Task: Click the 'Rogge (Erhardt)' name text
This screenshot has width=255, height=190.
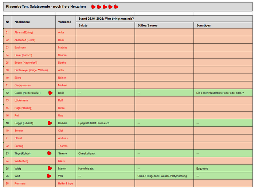Action: 24,123
